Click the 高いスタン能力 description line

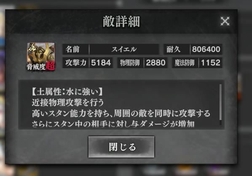pyautogui.click(x=121, y=113)
